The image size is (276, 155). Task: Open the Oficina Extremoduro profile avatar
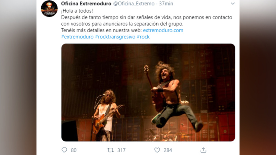49,9
